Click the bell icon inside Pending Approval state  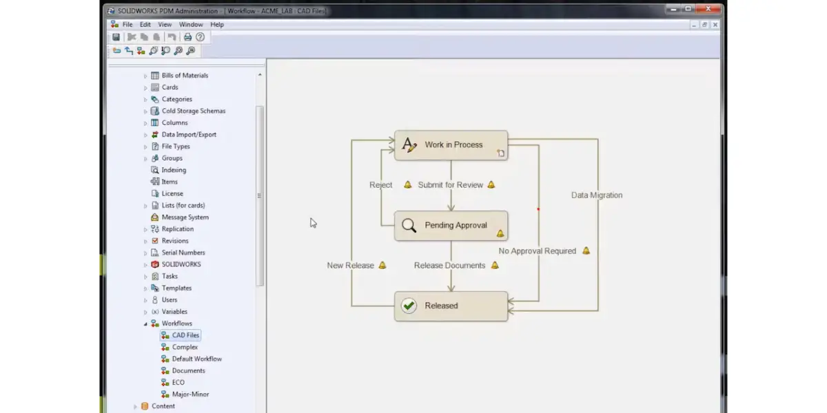click(500, 233)
